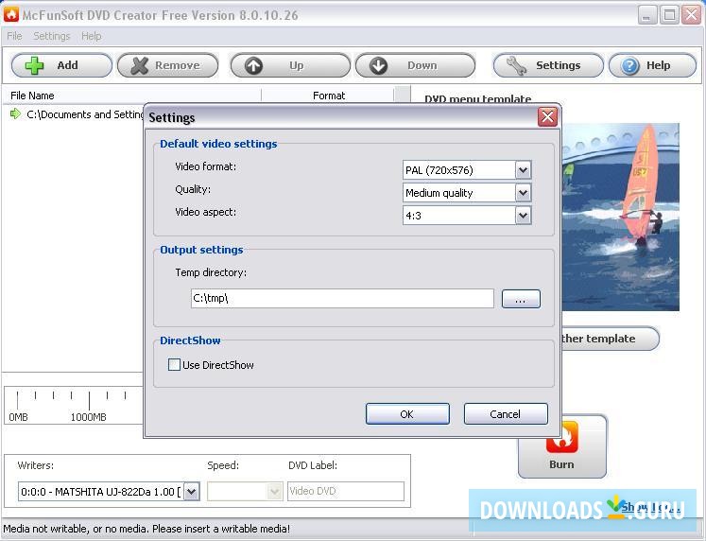This screenshot has width=706, height=541.
Task: Click the green arrow icon beside file entry
Action: tap(15, 113)
